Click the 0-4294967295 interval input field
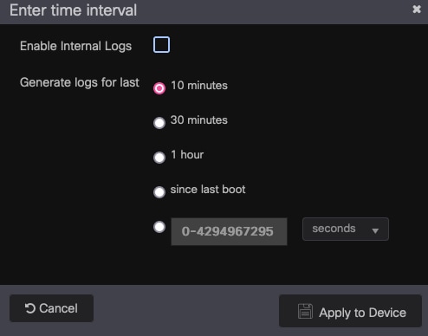 tap(229, 231)
